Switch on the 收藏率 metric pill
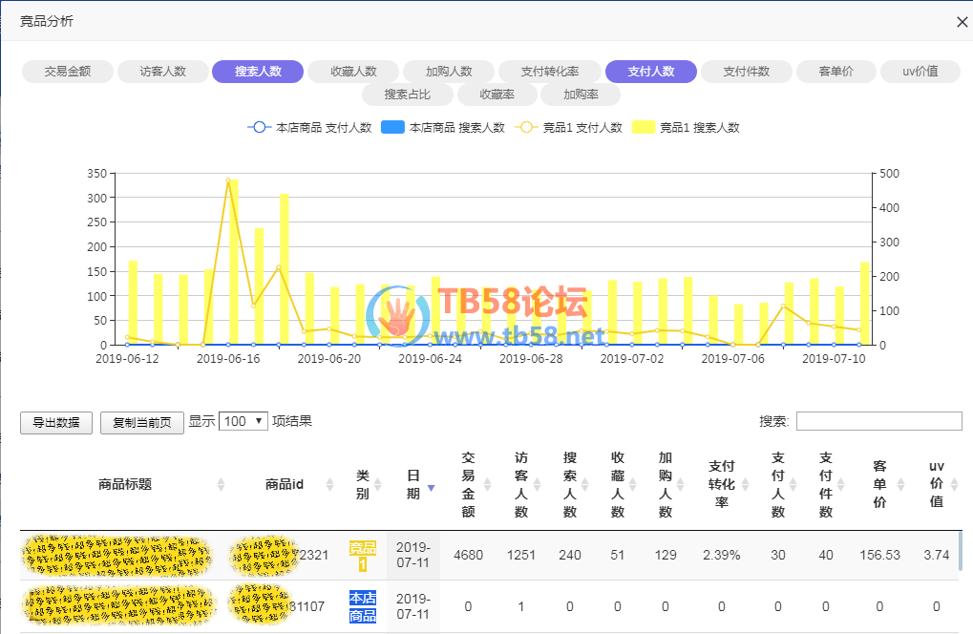Image resolution: width=973 pixels, height=634 pixels. pos(497,95)
